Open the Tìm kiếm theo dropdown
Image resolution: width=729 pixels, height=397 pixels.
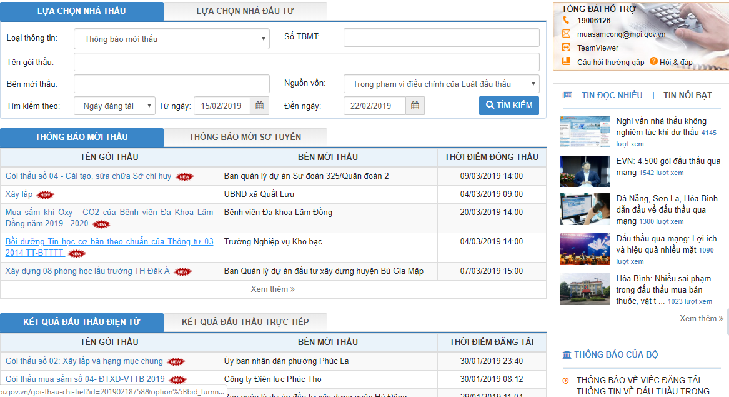click(114, 106)
